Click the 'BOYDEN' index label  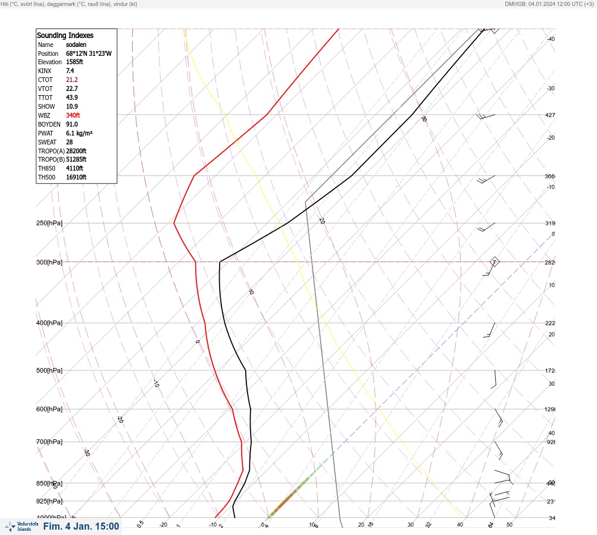(49, 124)
